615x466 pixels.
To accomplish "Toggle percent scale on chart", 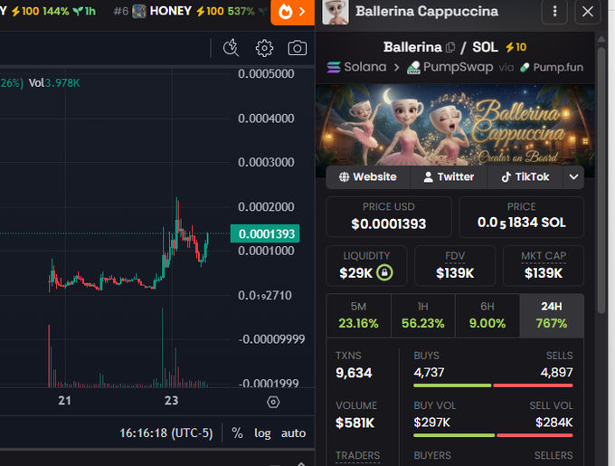I will 237,433.
